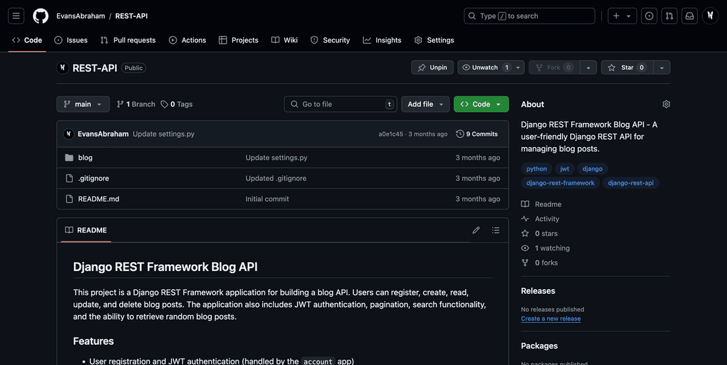Click the python topic tag
The height and width of the screenshot is (365, 727).
tap(536, 169)
